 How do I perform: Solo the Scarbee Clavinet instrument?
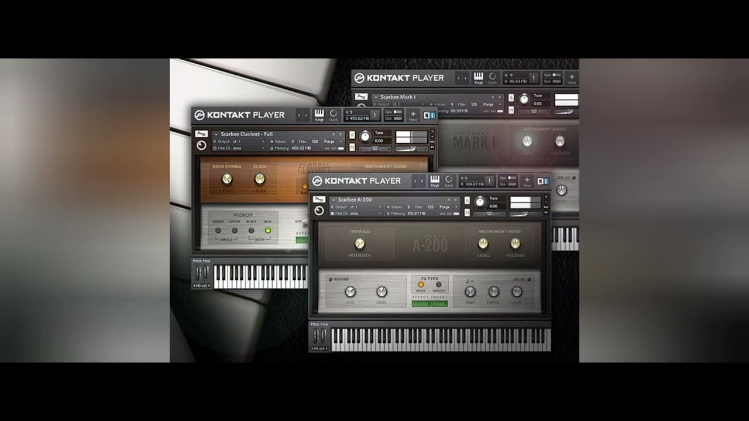click(x=352, y=134)
